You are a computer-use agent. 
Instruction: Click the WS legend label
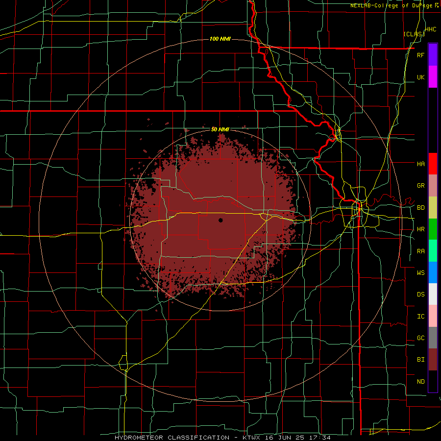tap(420, 272)
